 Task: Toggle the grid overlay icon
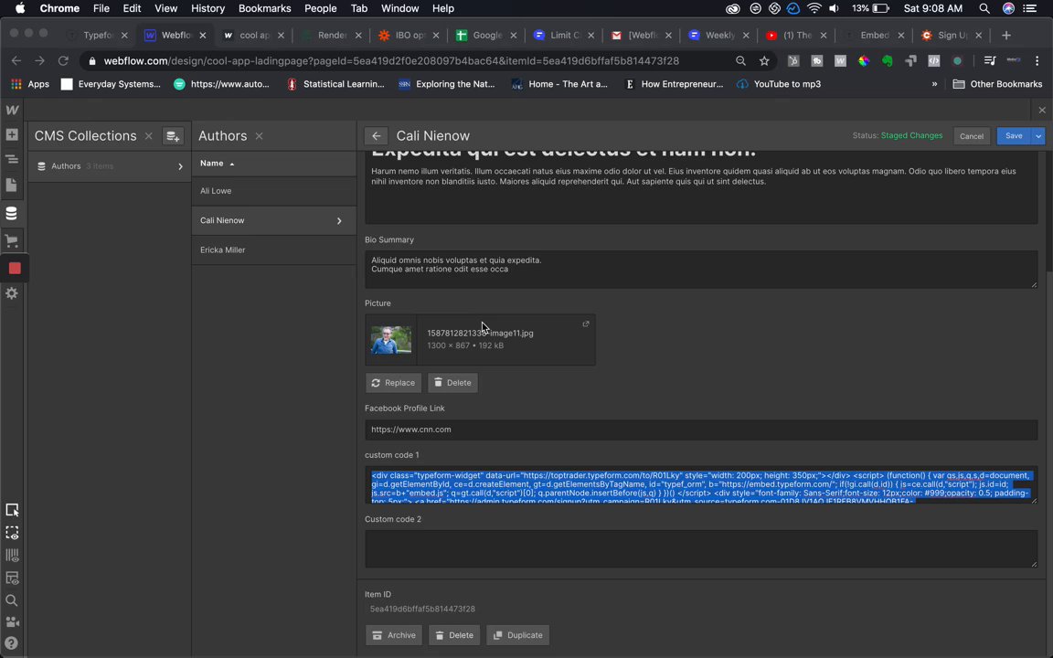coord(11,556)
